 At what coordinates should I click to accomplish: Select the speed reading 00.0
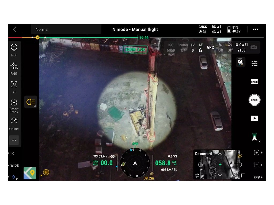click(x=106, y=163)
